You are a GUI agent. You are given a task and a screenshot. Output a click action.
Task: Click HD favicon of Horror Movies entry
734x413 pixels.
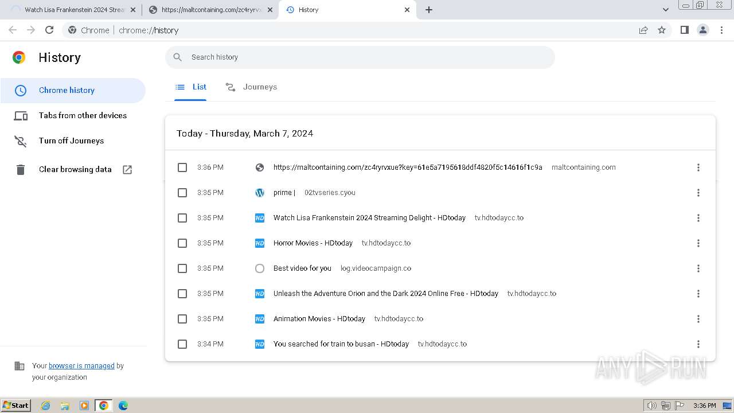(x=260, y=243)
